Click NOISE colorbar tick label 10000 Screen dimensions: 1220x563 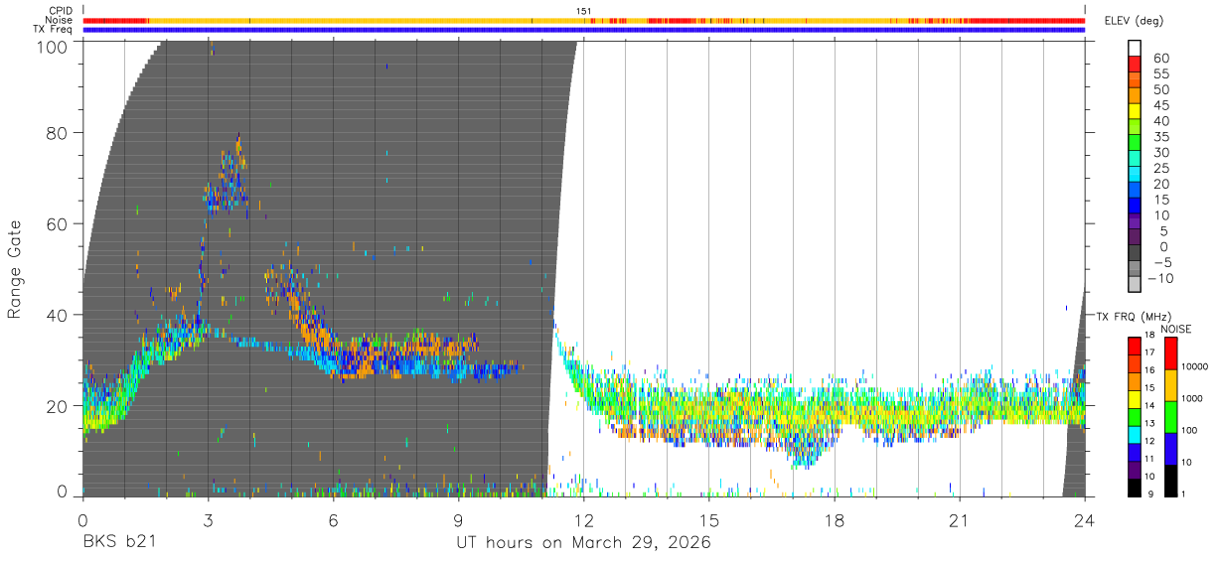pos(1196,366)
